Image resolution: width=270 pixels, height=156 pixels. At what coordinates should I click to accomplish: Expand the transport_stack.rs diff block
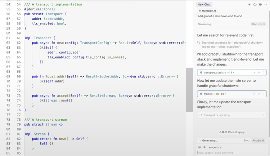[x=264, y=72]
